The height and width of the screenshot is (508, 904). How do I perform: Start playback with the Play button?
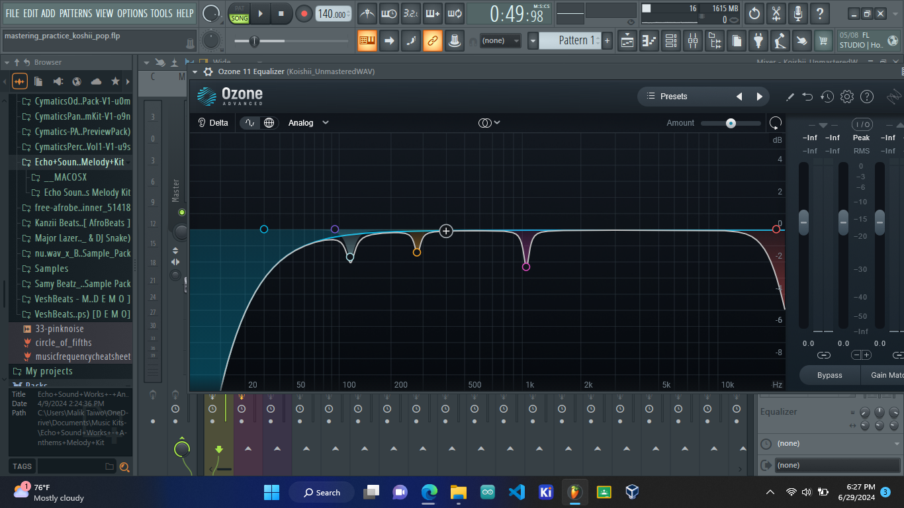[260, 13]
